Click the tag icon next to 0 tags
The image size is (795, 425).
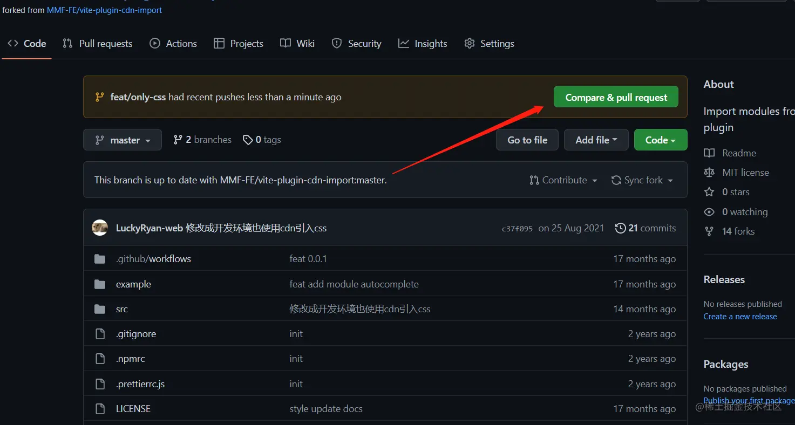(x=248, y=140)
